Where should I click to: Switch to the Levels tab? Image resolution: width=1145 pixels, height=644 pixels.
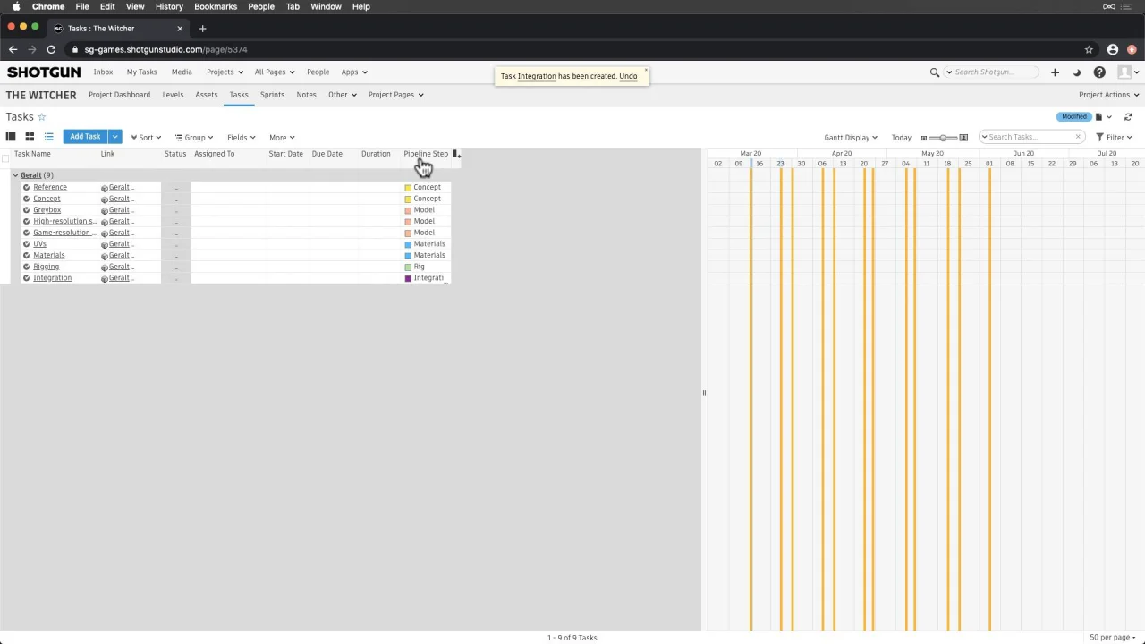pyautogui.click(x=173, y=95)
